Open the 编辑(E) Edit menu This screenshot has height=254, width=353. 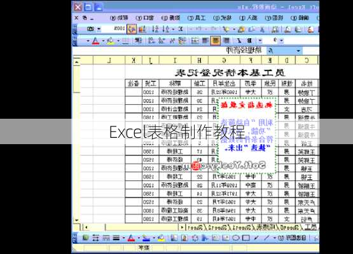click(300, 18)
